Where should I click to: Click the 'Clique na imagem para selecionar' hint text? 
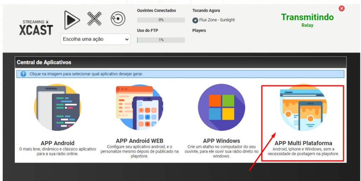[x=86, y=74]
